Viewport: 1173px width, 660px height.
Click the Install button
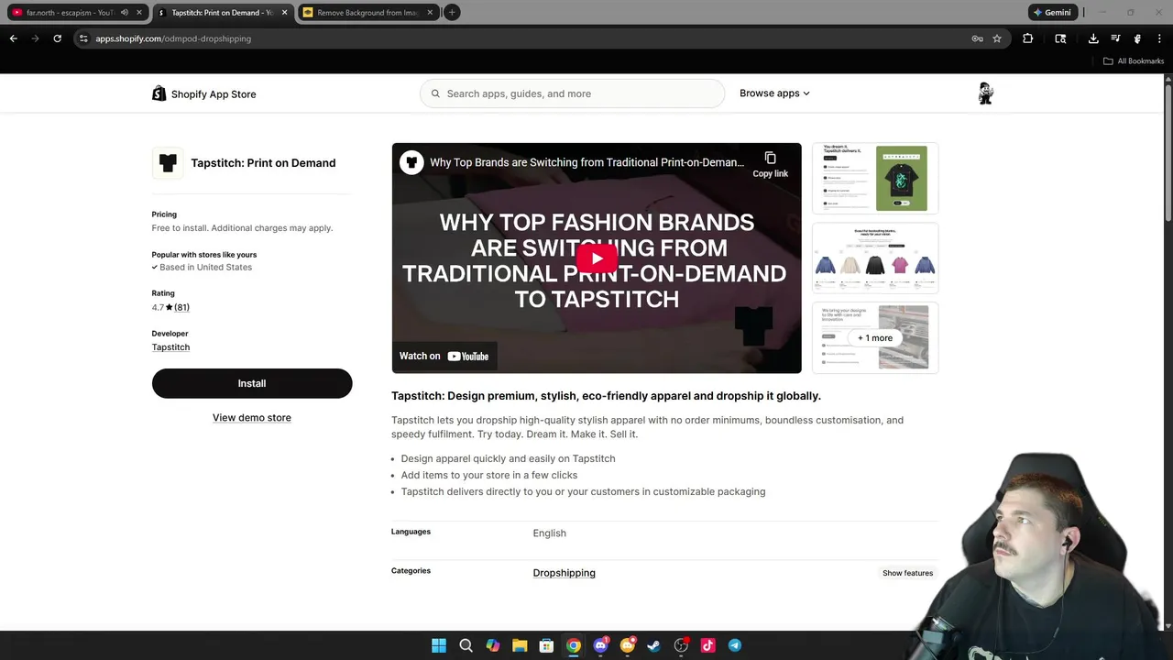pyautogui.click(x=252, y=383)
